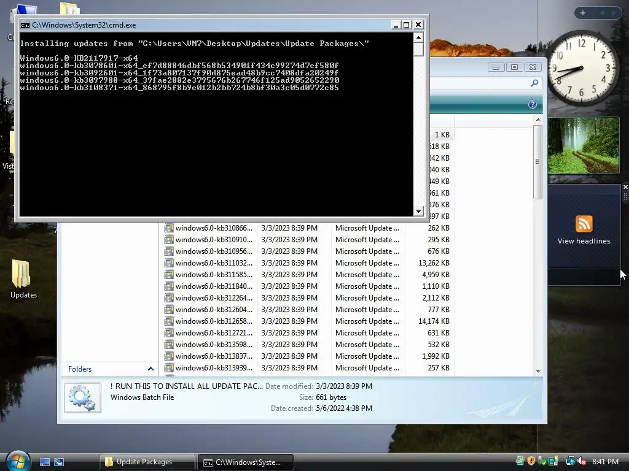Click sidebar add gadget plus button
Image resolution: width=629 pixels, height=471 pixels.
[583, 13]
